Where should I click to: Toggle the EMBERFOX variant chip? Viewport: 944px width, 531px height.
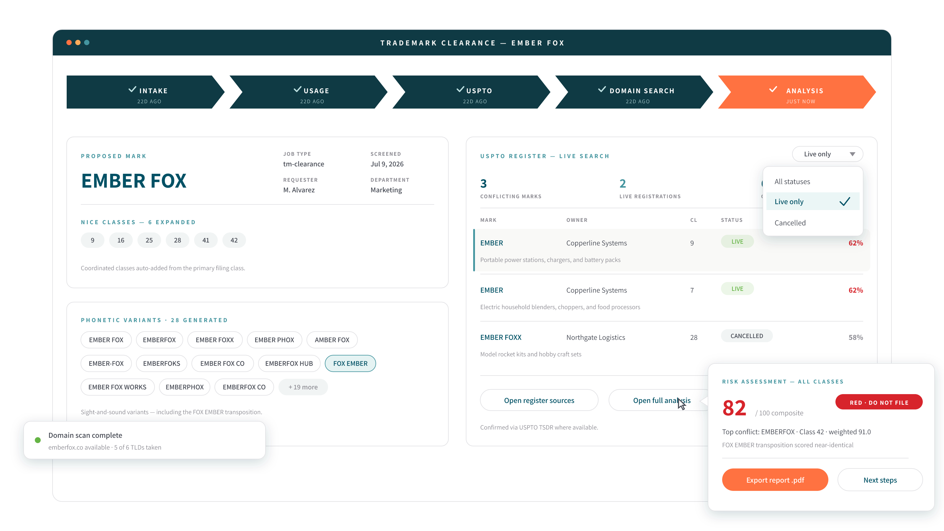[x=159, y=340]
